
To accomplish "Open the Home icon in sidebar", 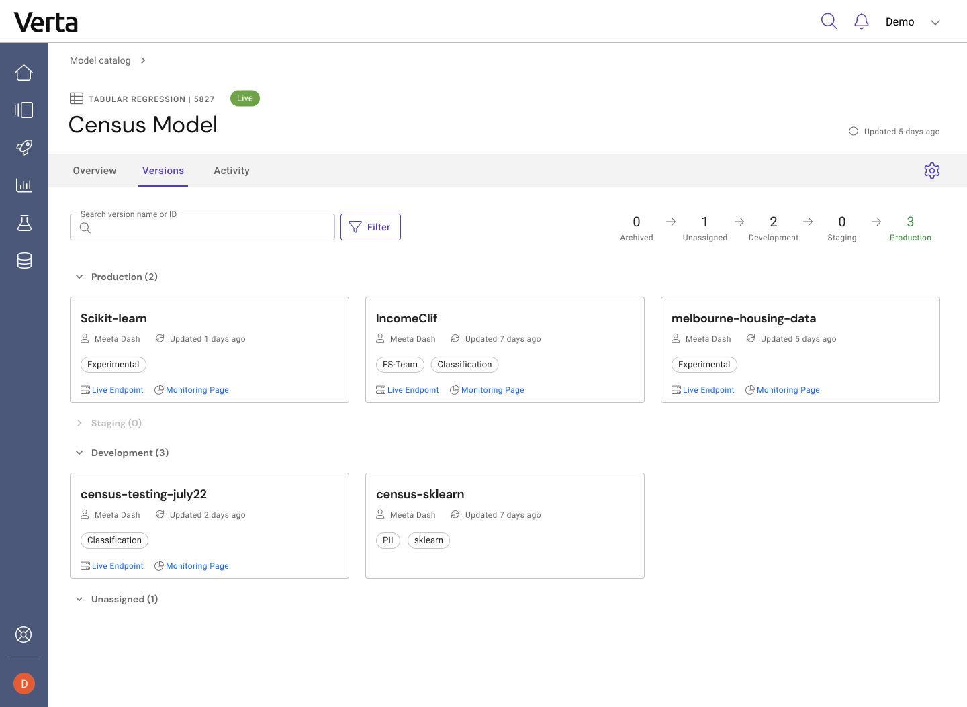I will pyautogui.click(x=24, y=73).
